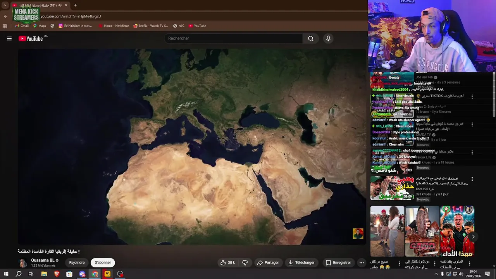Open volume control in system tray

462,274
